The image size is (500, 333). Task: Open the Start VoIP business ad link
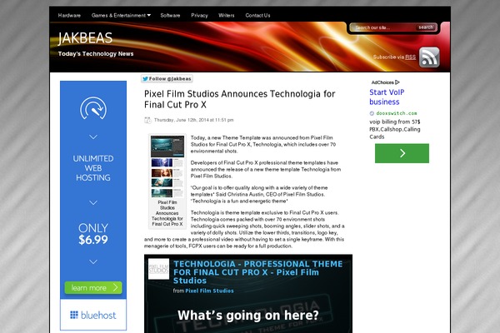tap(387, 97)
